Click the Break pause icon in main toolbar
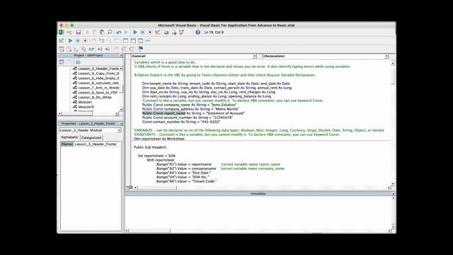453x255 pixels. pyautogui.click(x=142, y=32)
